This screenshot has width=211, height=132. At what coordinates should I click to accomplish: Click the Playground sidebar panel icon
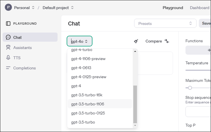(x=8, y=24)
